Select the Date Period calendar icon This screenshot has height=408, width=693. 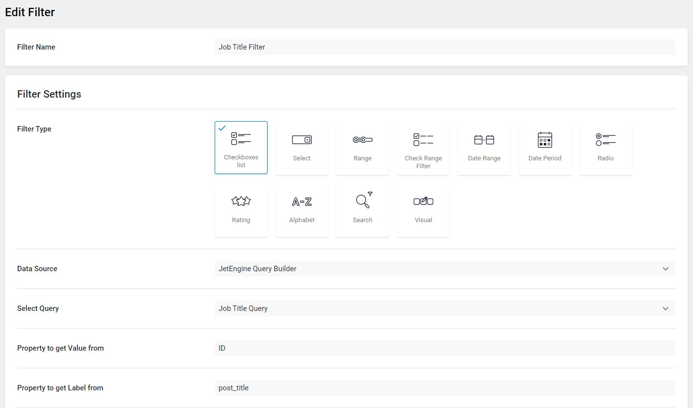[545, 140]
